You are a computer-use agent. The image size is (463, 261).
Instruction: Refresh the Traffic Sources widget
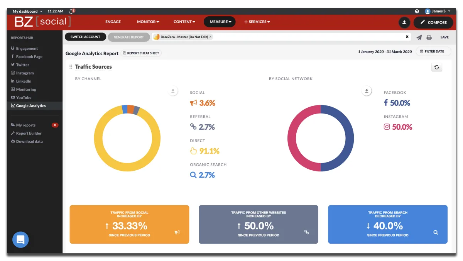coord(437,67)
